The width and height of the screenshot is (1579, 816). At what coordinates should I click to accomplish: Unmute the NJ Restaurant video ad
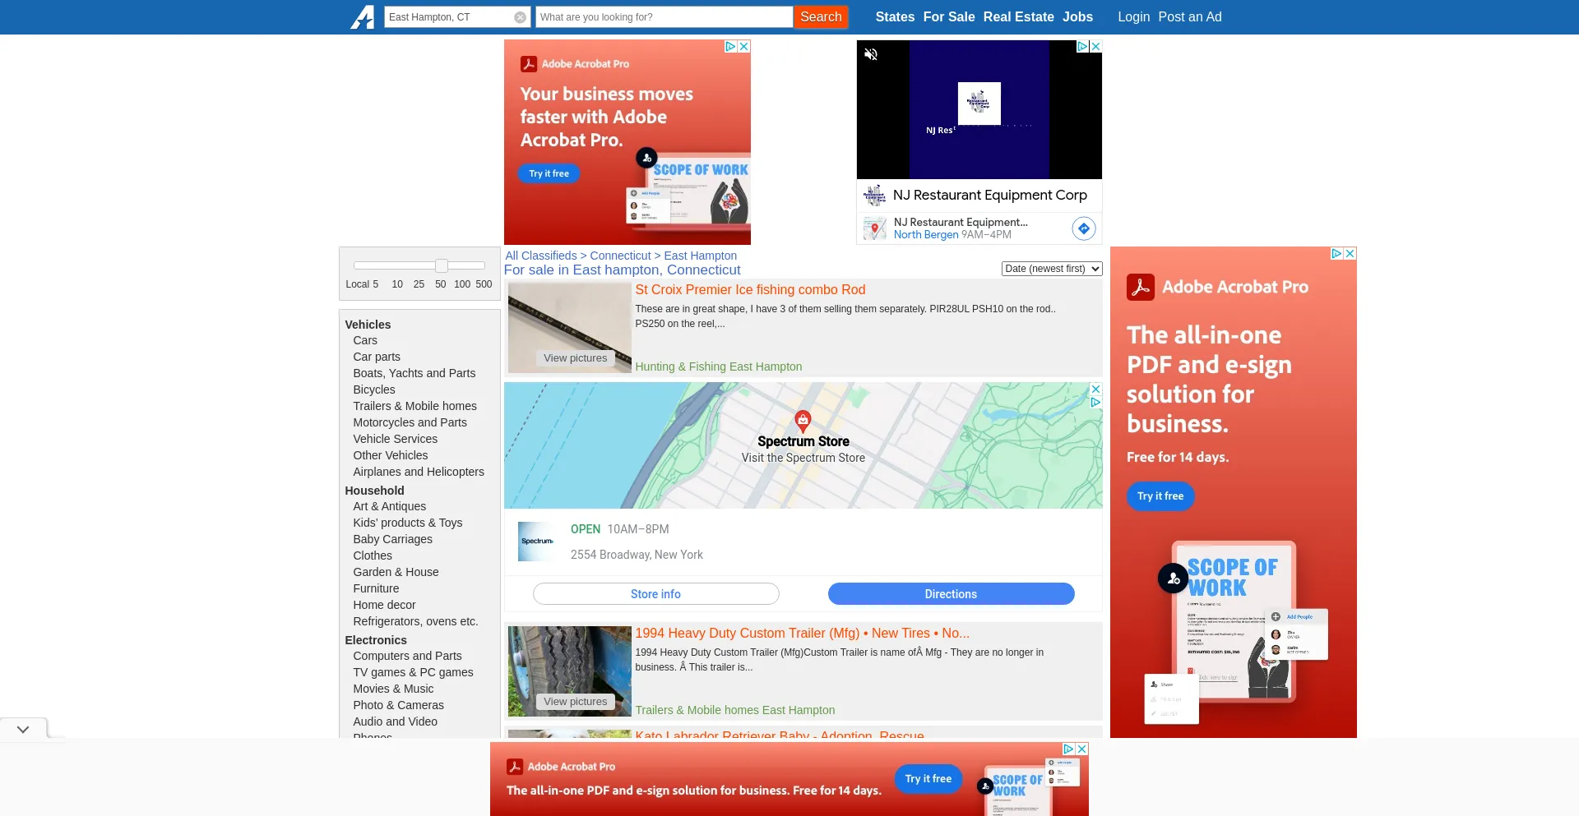(x=871, y=54)
